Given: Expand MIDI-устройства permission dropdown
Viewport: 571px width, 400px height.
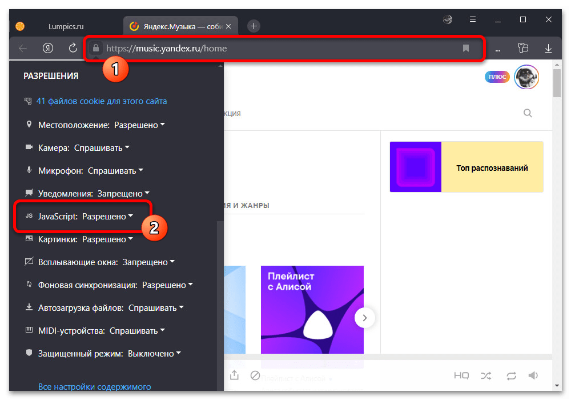Looking at the screenshot, I should pyautogui.click(x=137, y=331).
